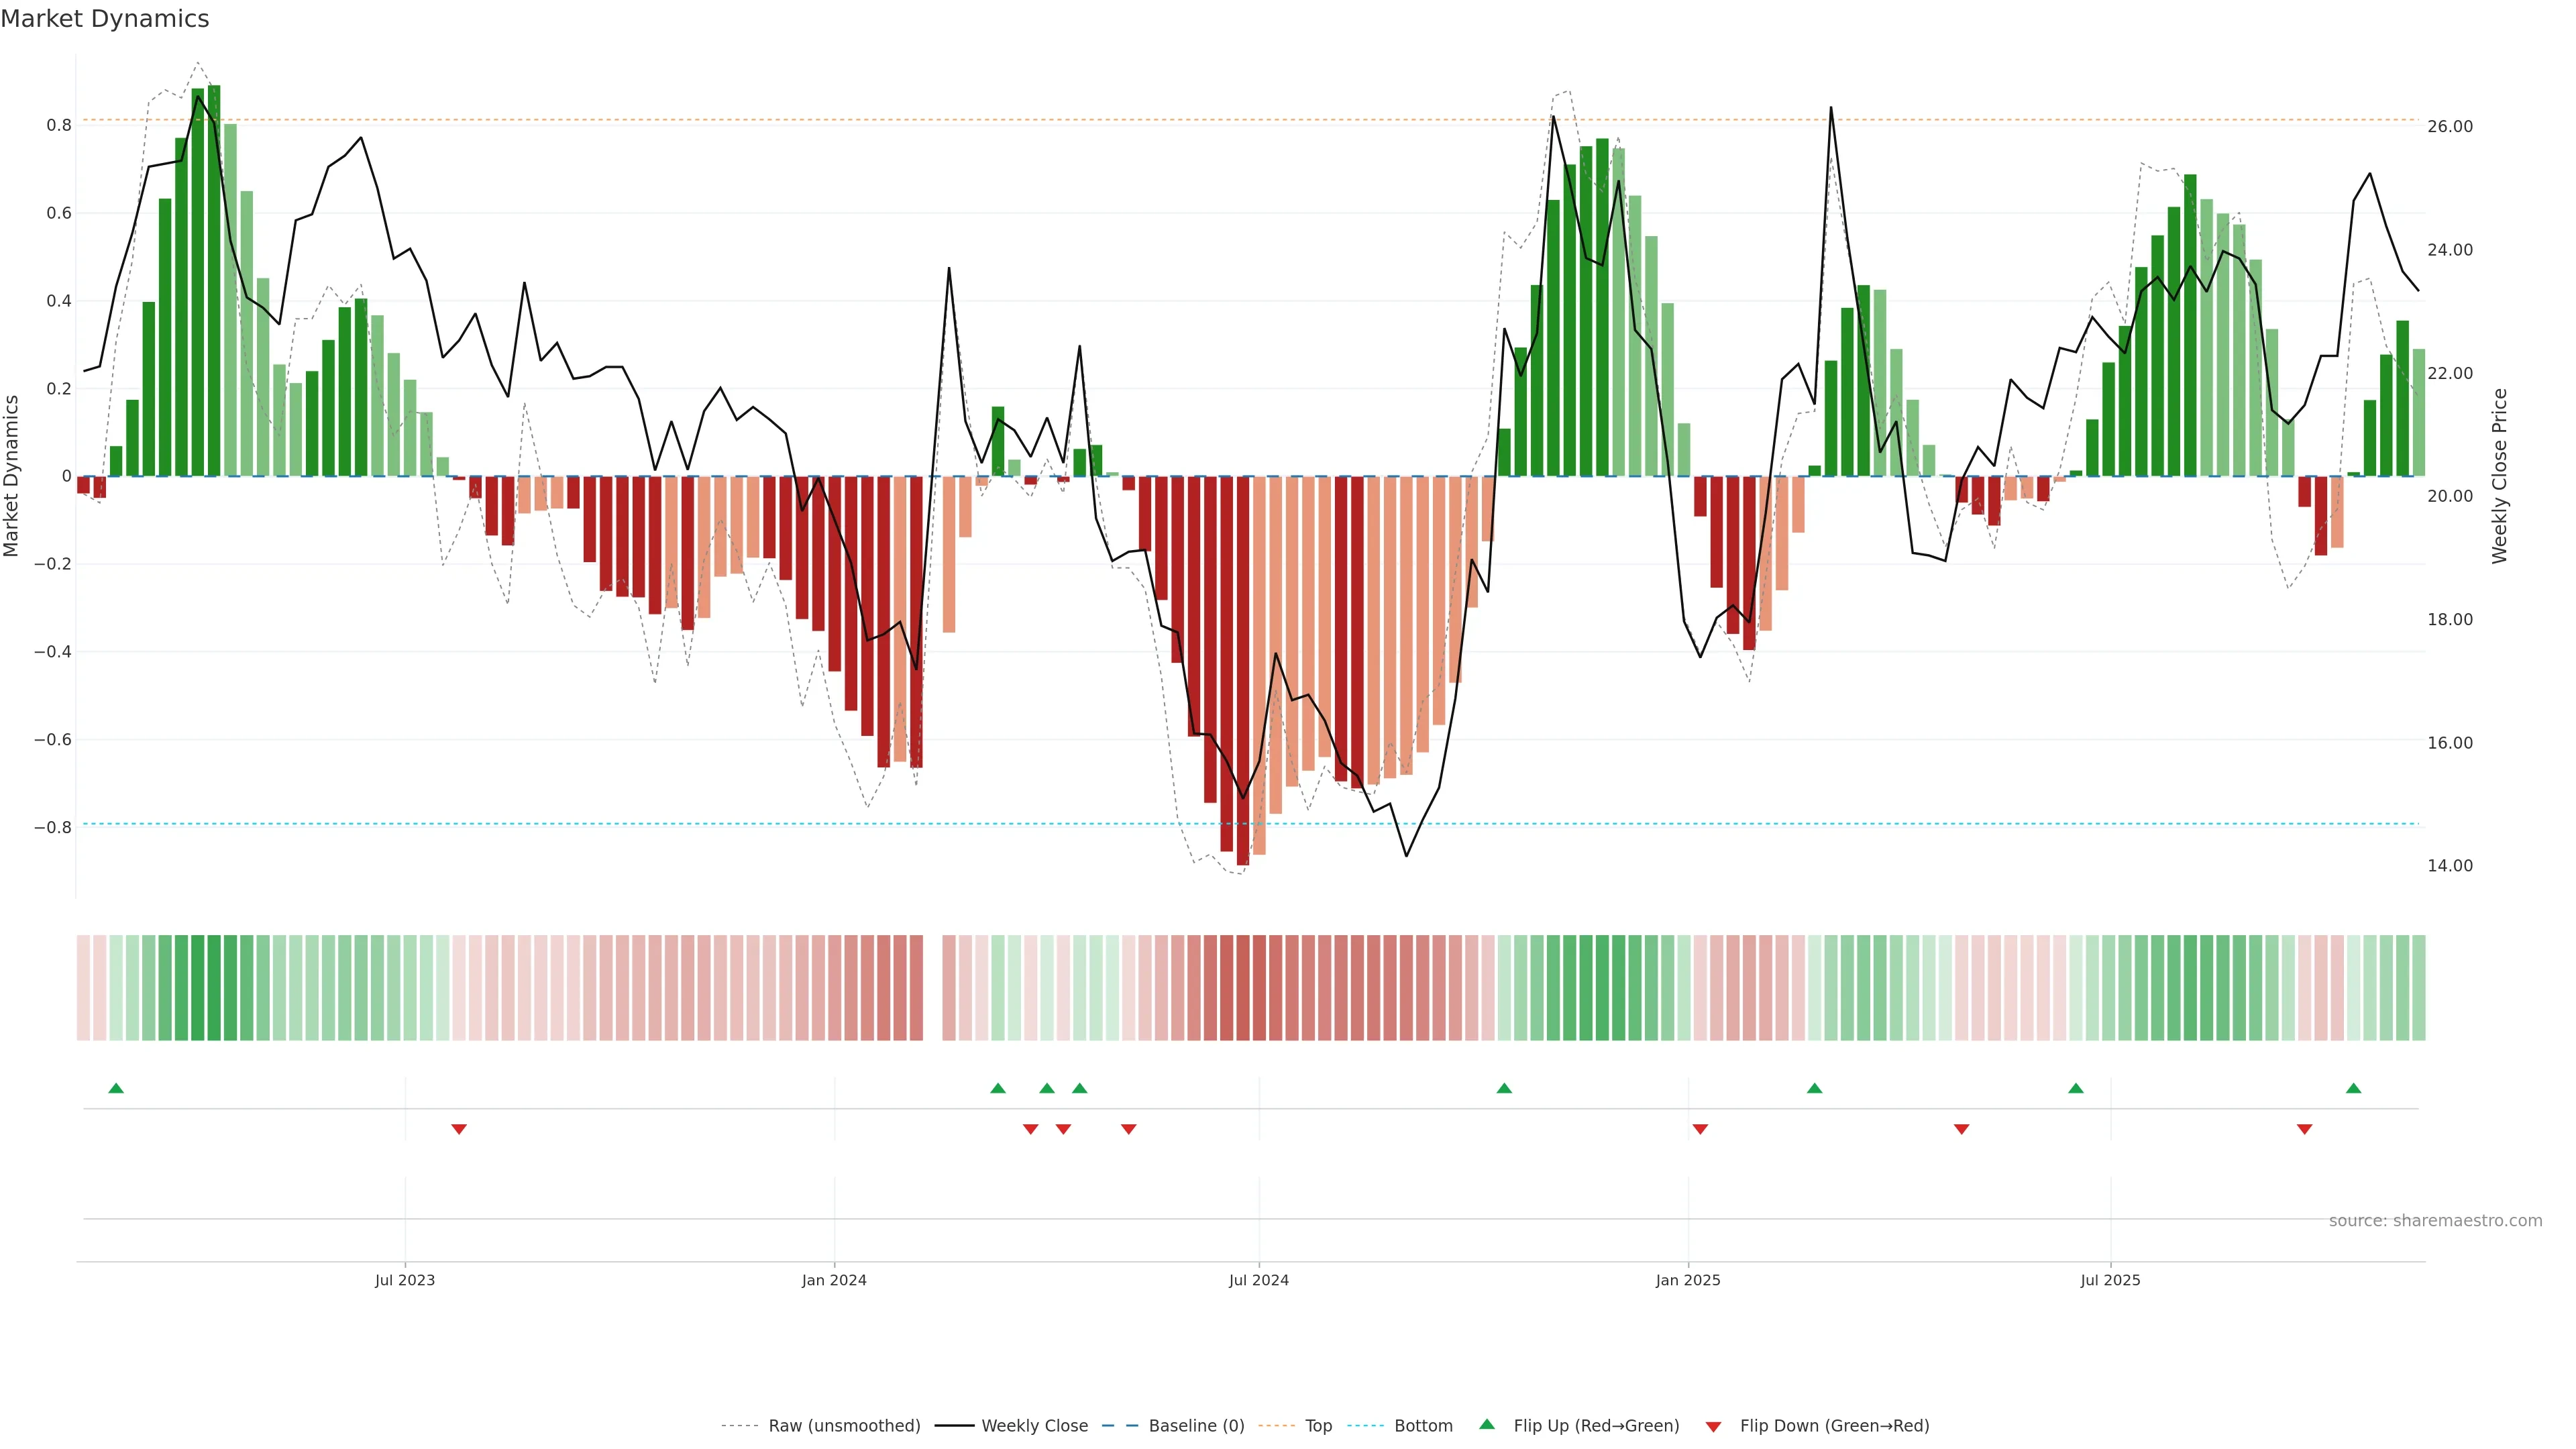Click the red Flip Down marker just after Jan 2025
The height and width of the screenshot is (1449, 2576).
point(1700,1129)
